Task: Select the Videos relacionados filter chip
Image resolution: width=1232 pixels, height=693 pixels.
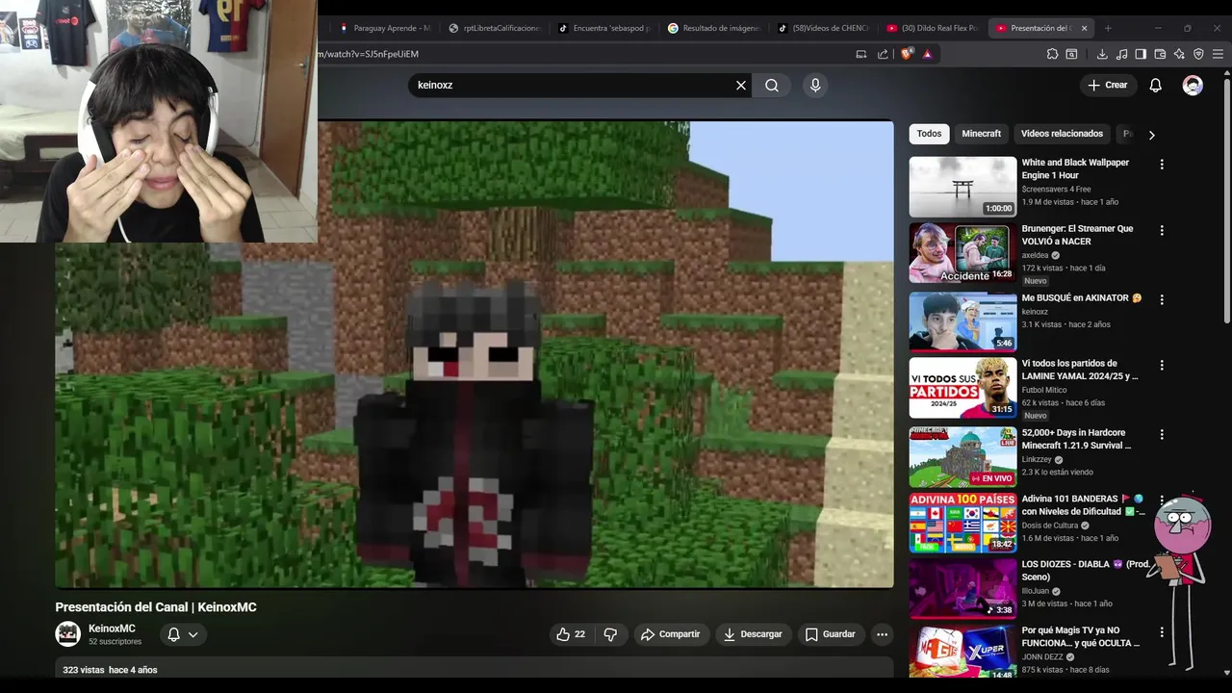Action: coord(1062,134)
